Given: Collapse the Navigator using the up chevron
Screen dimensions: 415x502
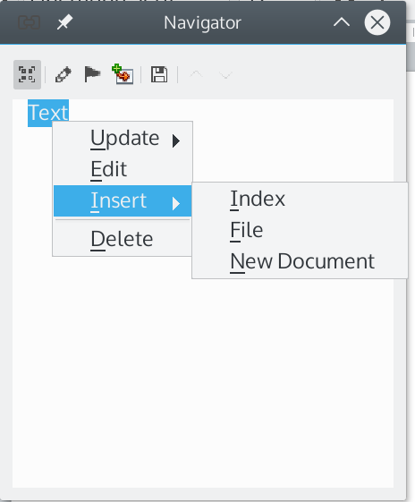Looking at the screenshot, I should pos(342,22).
